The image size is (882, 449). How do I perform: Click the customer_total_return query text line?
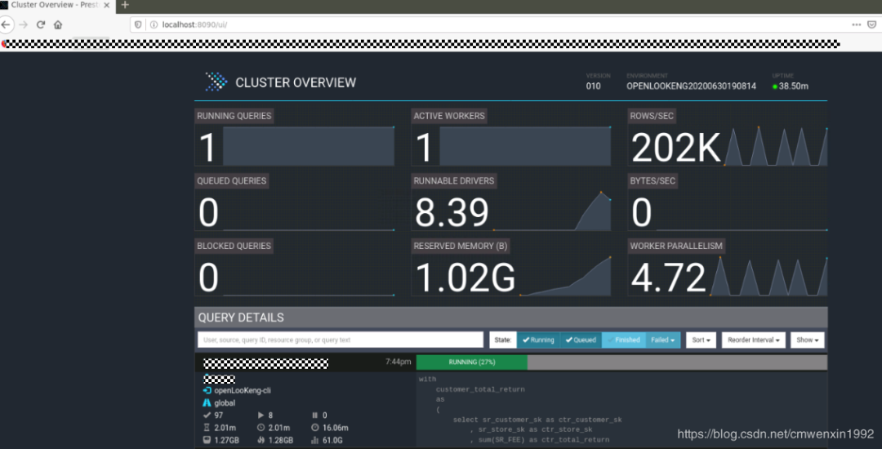[x=480, y=389]
